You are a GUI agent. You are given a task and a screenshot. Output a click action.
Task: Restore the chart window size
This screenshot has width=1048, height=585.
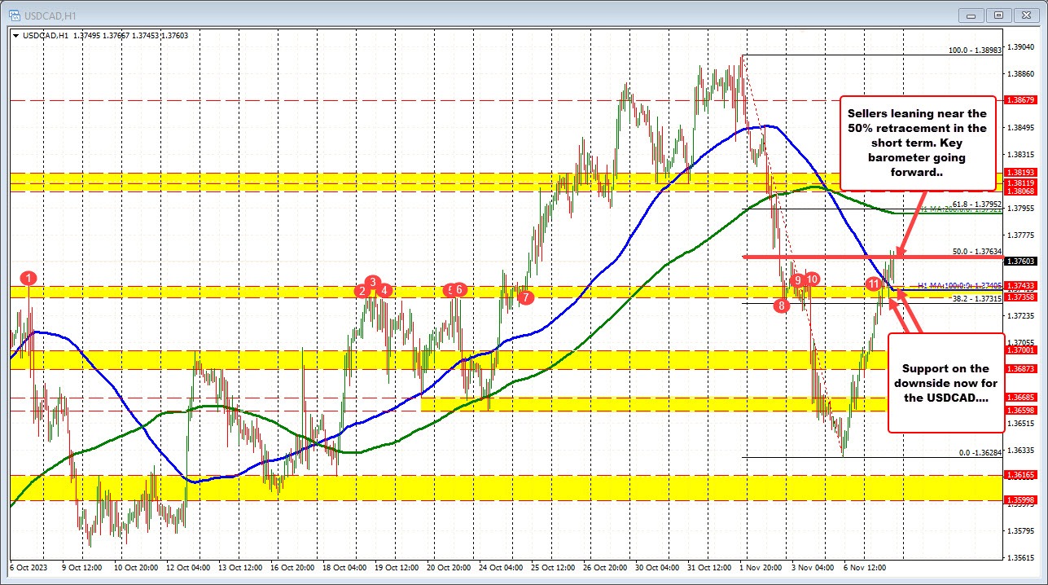point(998,15)
